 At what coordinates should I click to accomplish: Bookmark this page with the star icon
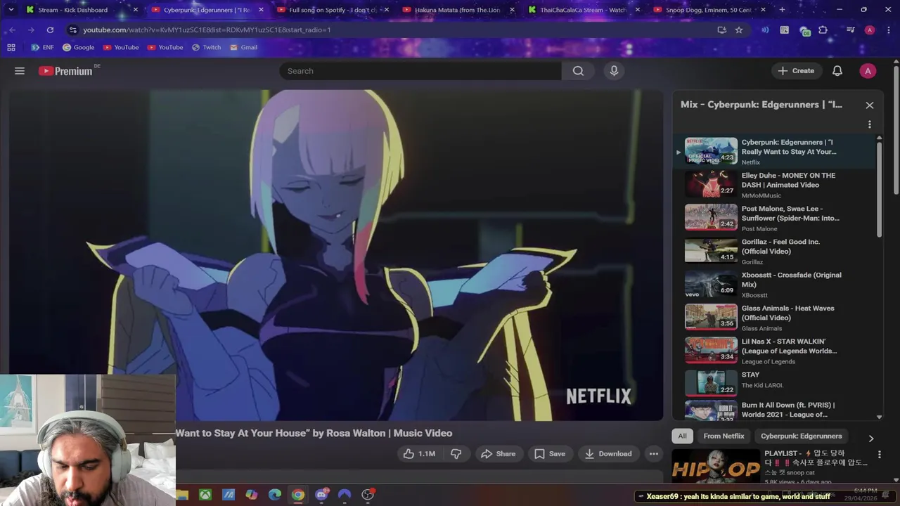[x=739, y=30]
